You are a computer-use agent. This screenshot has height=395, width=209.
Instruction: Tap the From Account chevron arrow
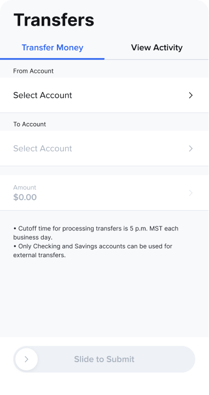pyautogui.click(x=191, y=95)
